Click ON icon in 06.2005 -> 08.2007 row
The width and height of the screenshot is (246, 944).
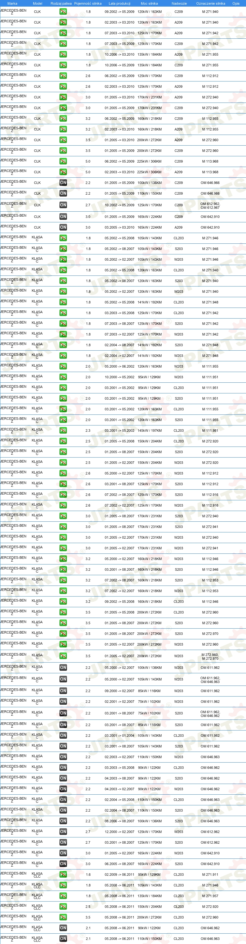coord(63,864)
